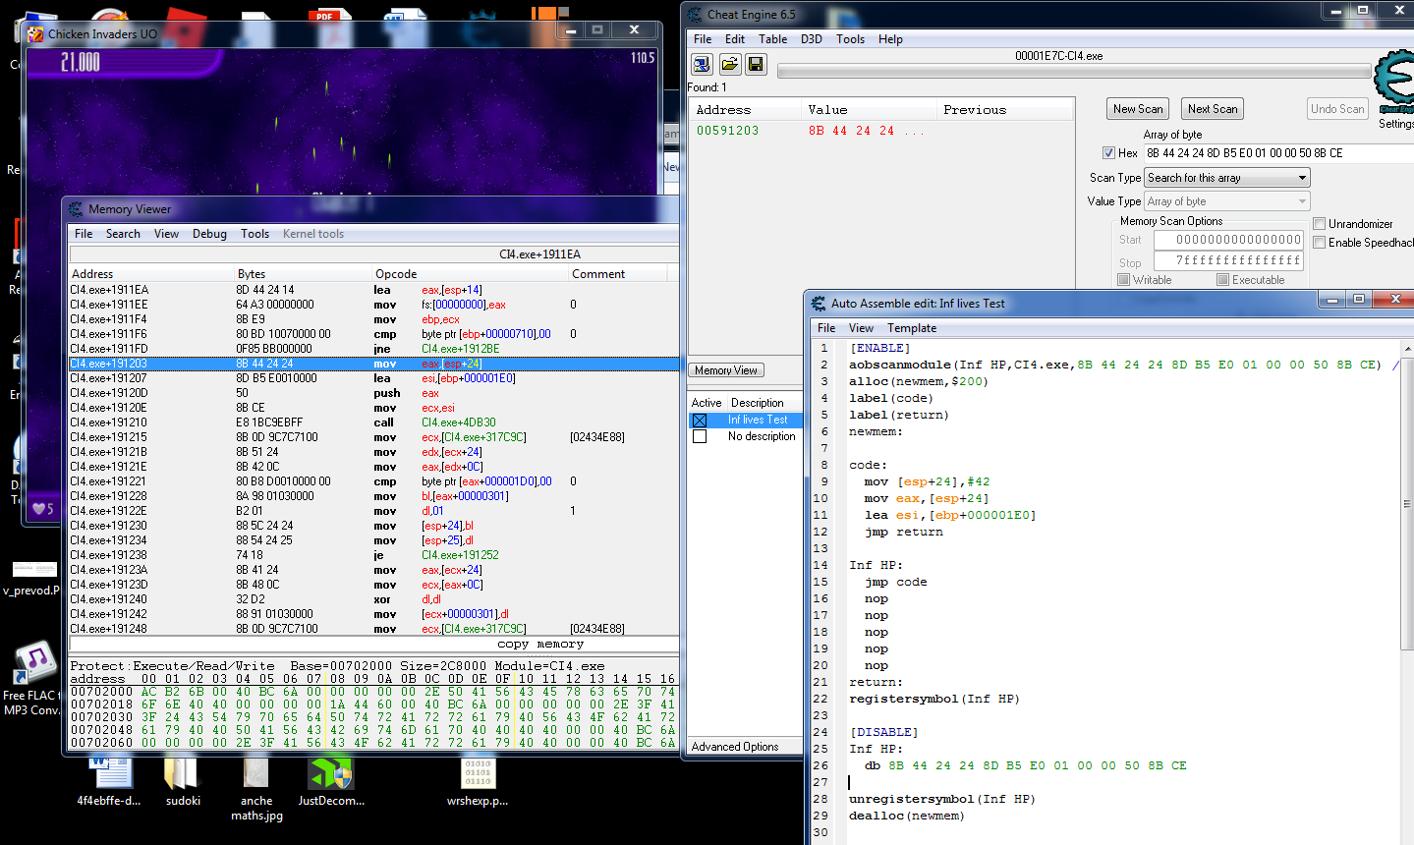The height and width of the screenshot is (845, 1414).
Task: Open the process list (computer icon)
Action: [702, 64]
